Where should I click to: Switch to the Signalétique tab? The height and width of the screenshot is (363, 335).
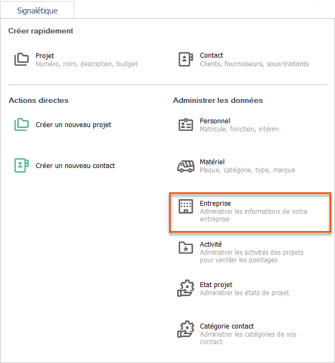click(x=37, y=11)
